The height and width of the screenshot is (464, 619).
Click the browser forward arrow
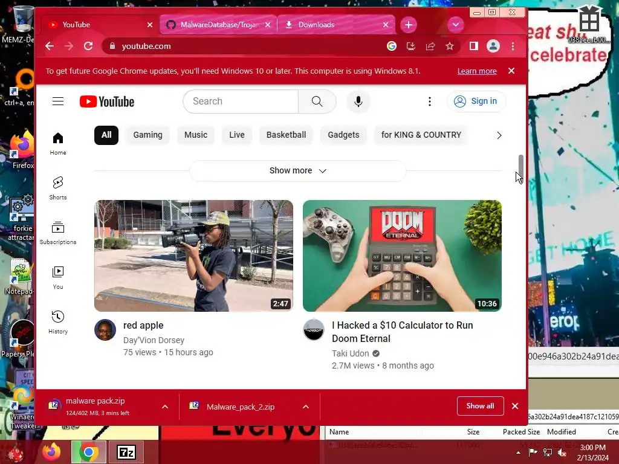(x=69, y=46)
